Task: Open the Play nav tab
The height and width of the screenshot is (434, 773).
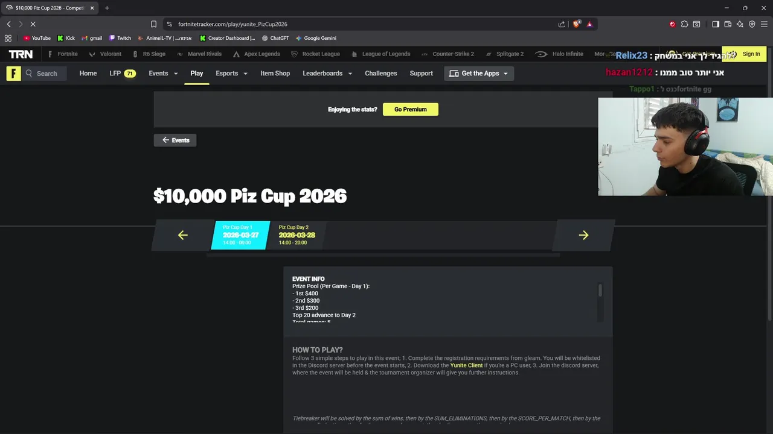Action: point(197,74)
